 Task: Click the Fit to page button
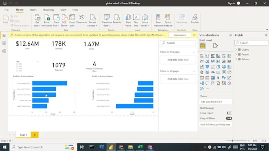[264, 141]
